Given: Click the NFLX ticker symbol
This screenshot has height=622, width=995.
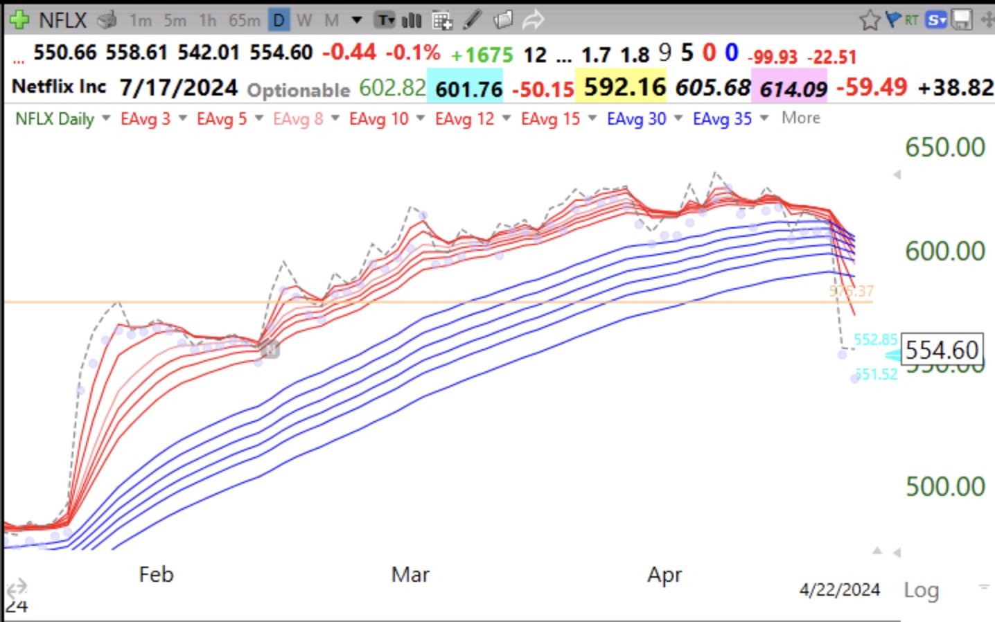Looking at the screenshot, I should click(62, 20).
